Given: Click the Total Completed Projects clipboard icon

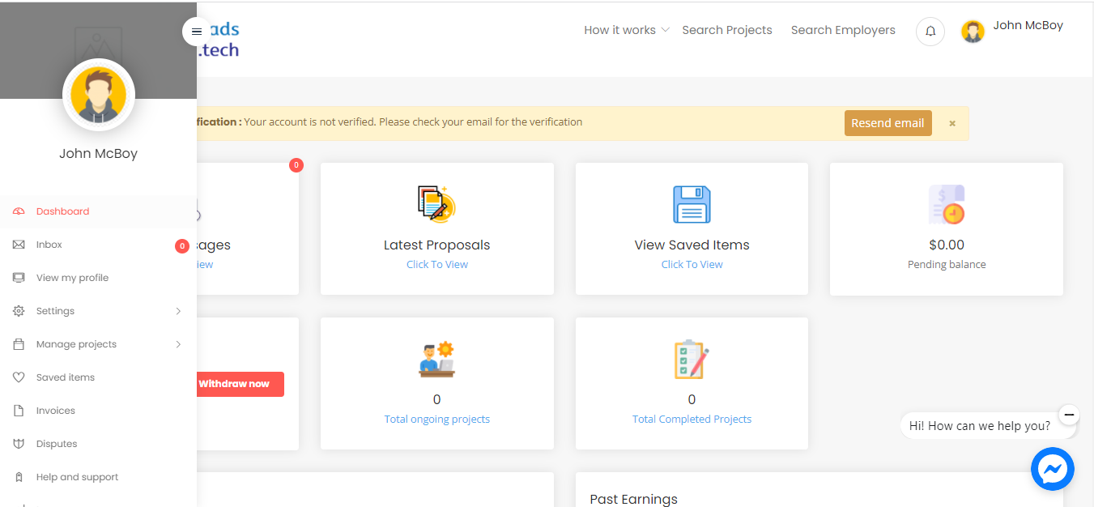Looking at the screenshot, I should tap(692, 359).
